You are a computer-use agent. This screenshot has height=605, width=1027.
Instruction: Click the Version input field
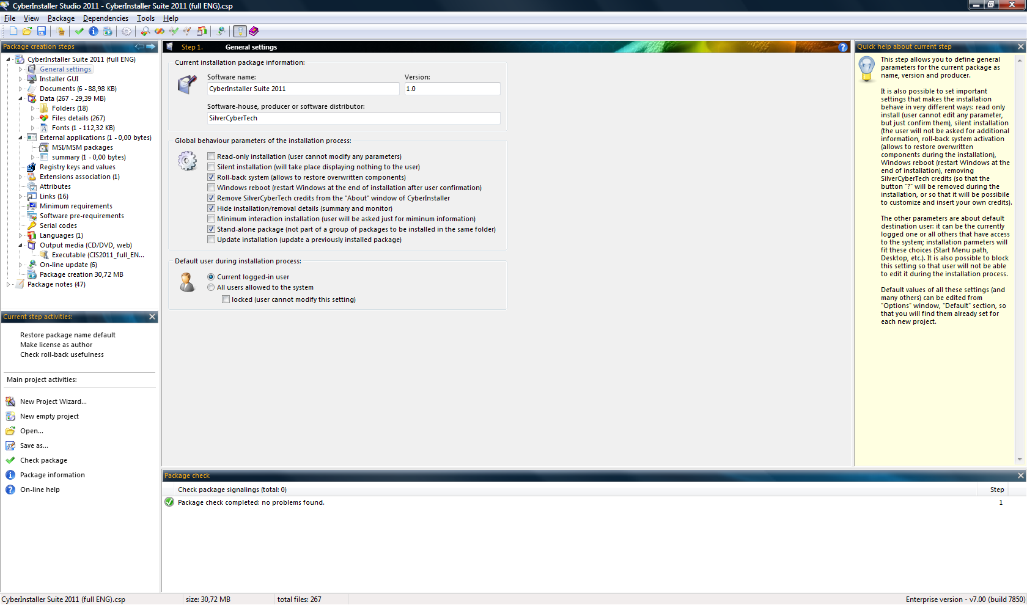click(452, 89)
